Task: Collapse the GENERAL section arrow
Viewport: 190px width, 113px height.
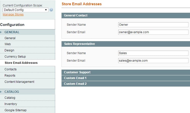Action: click(x=1, y=32)
